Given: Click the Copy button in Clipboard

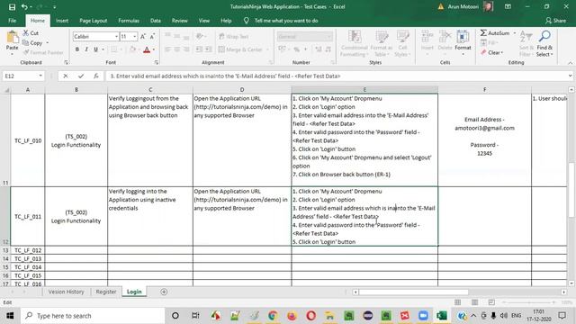Looking at the screenshot, I should click(32, 43).
